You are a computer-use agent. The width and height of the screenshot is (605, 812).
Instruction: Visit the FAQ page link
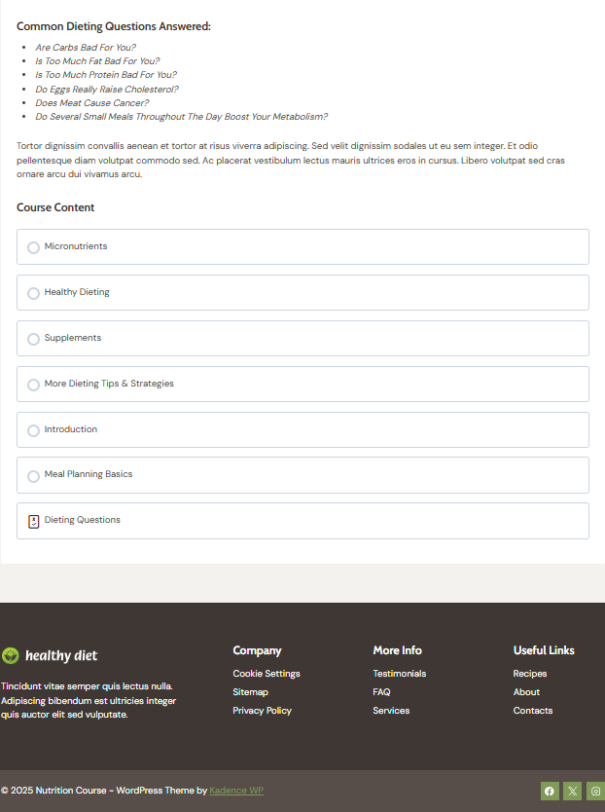(x=382, y=692)
